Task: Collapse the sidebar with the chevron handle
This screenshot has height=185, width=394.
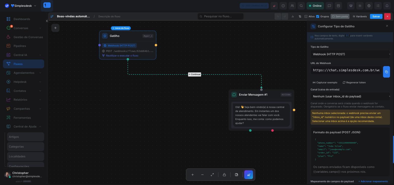Action: [x=47, y=21]
